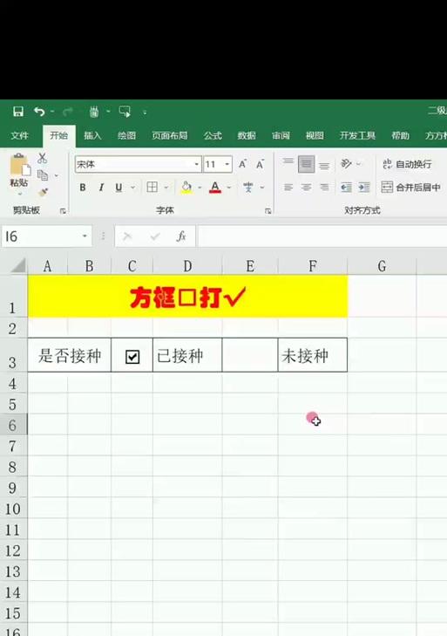
Task: Switch to the 插入 ribbon tab
Action: click(92, 135)
